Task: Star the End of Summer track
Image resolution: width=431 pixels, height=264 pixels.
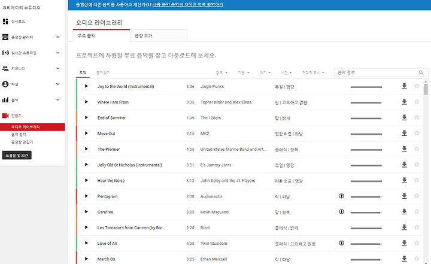Action: (417, 117)
